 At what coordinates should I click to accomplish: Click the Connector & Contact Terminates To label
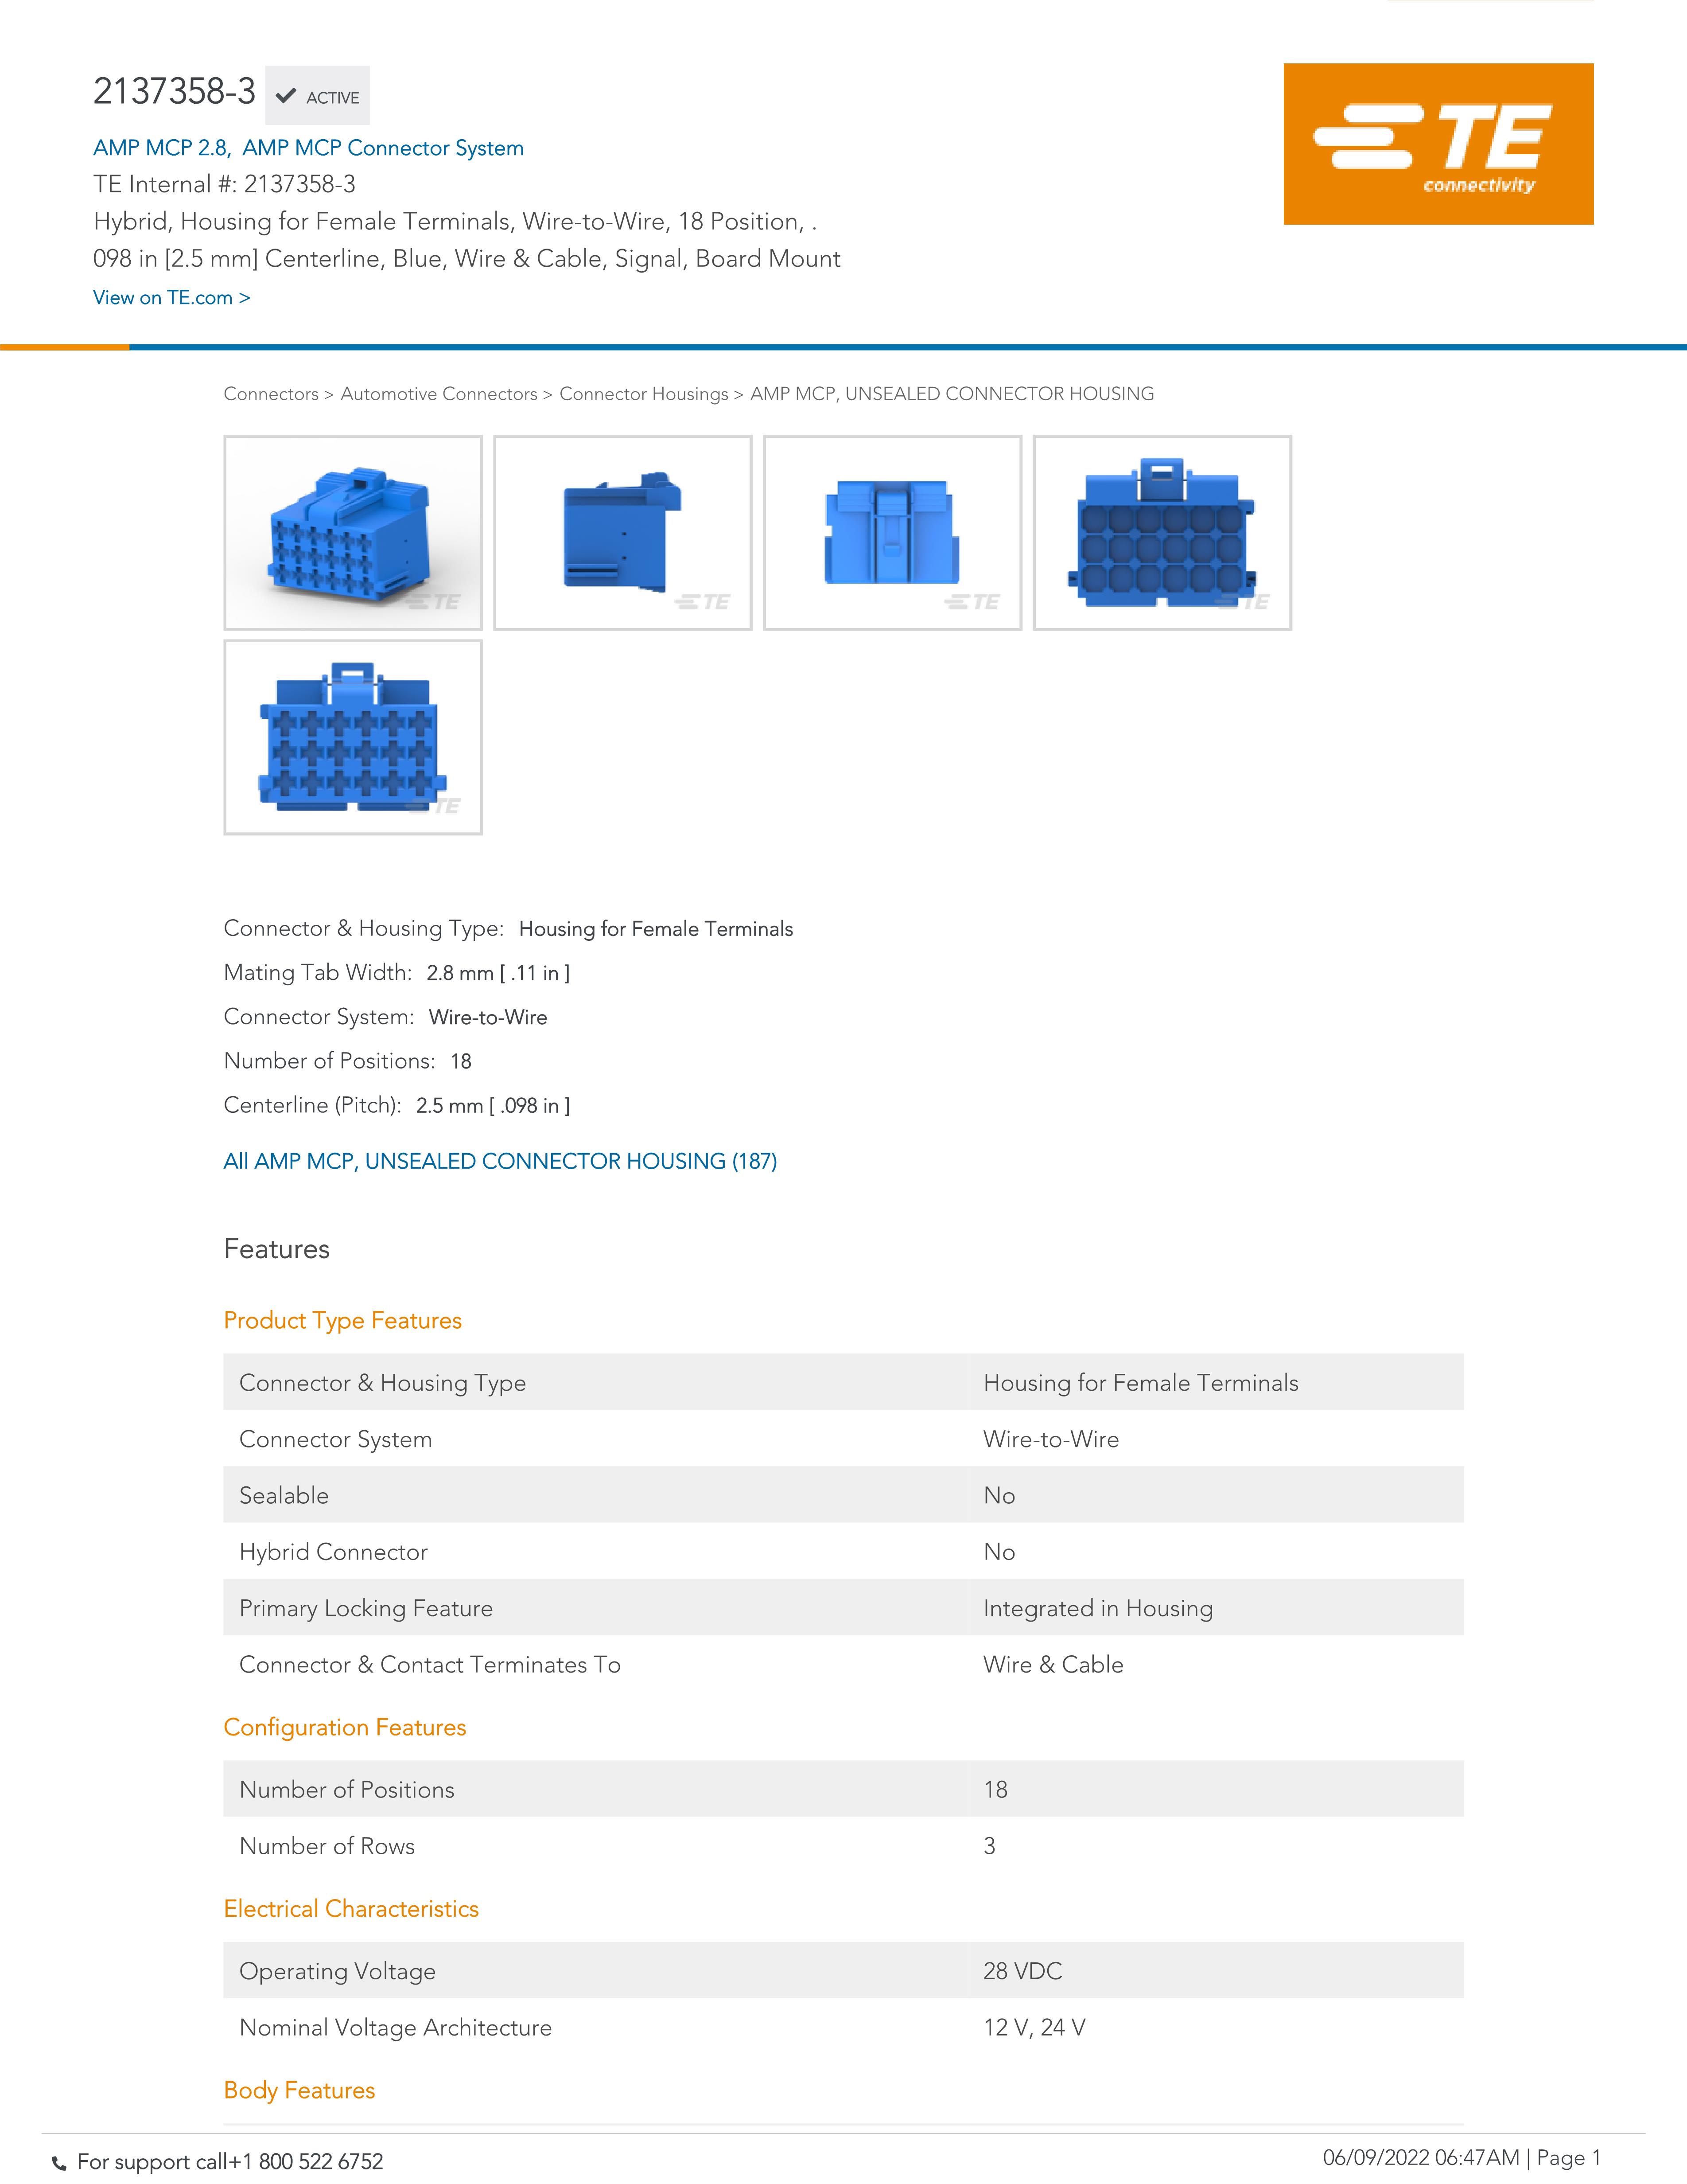pos(430,1665)
